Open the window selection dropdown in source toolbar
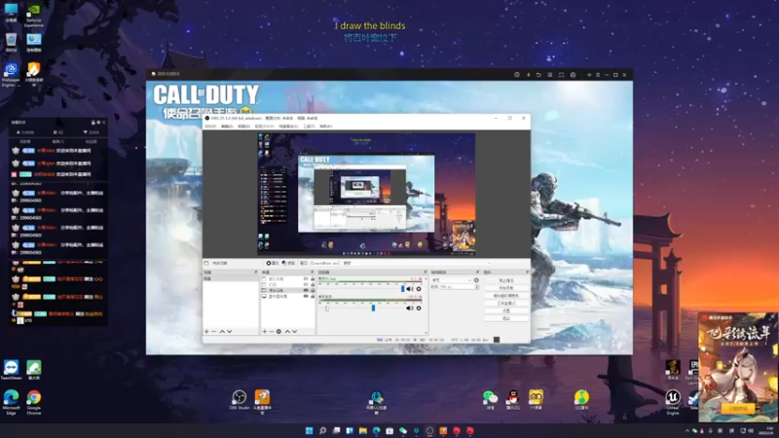Screen dimensions: 779x438 coord(400,263)
